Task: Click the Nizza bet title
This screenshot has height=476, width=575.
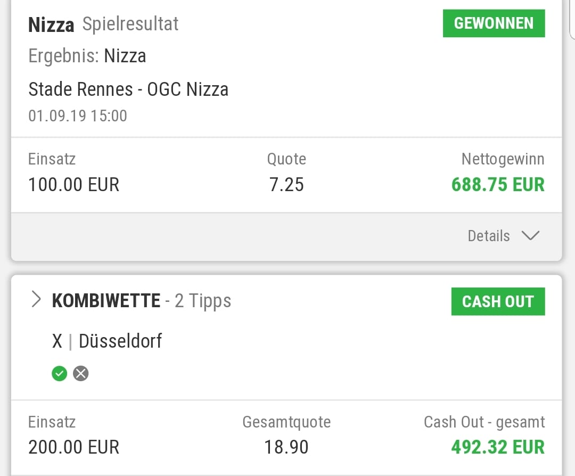Action: point(51,24)
